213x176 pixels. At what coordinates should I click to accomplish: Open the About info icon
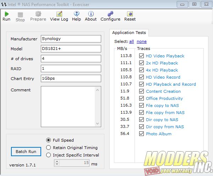[91, 14]
